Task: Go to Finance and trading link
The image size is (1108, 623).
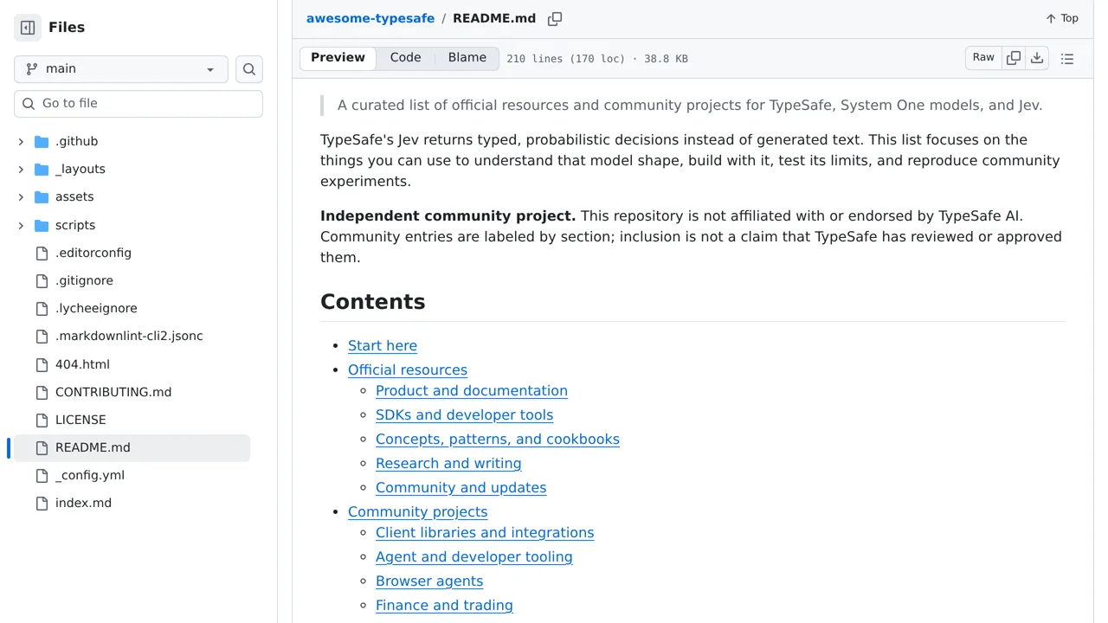Action: point(444,605)
